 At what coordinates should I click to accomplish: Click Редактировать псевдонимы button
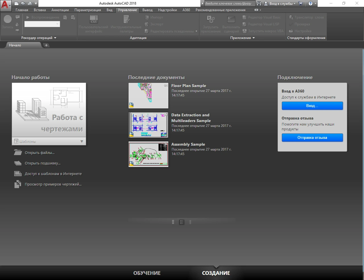[169, 31]
